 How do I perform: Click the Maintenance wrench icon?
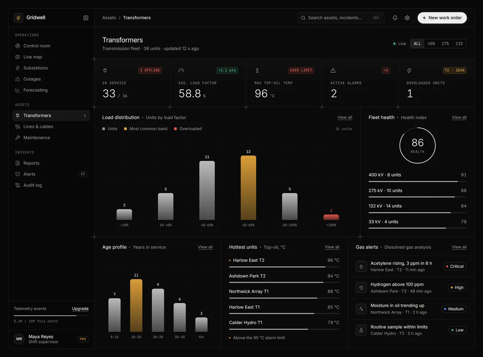click(18, 137)
